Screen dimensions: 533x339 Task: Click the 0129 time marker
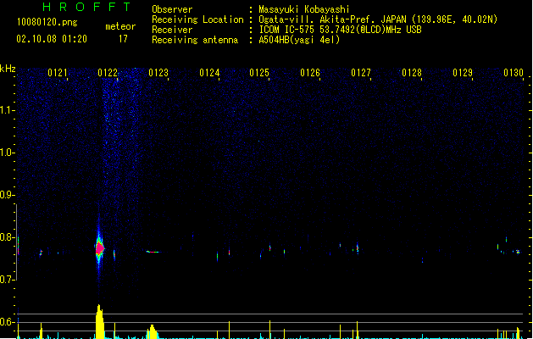point(463,73)
